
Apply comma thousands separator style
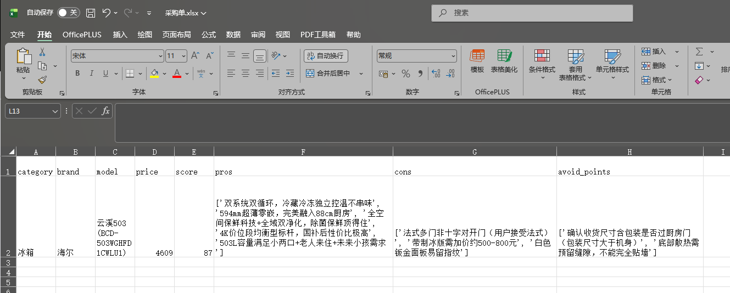420,74
